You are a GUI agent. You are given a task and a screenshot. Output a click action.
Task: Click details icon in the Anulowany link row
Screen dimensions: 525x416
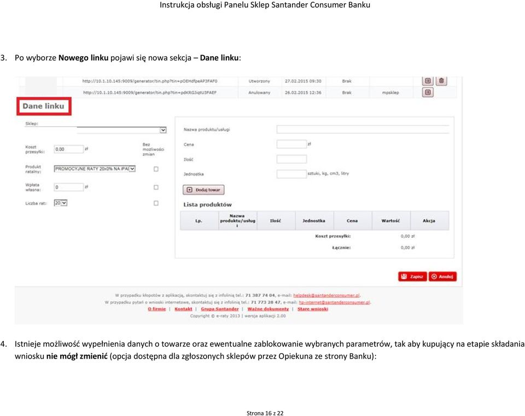(x=428, y=92)
